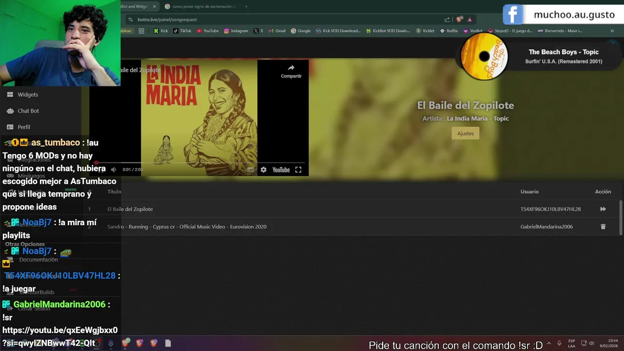Image resolution: width=624 pixels, height=351 pixels.
Task: Open the X bookmark
Action: click(x=258, y=31)
